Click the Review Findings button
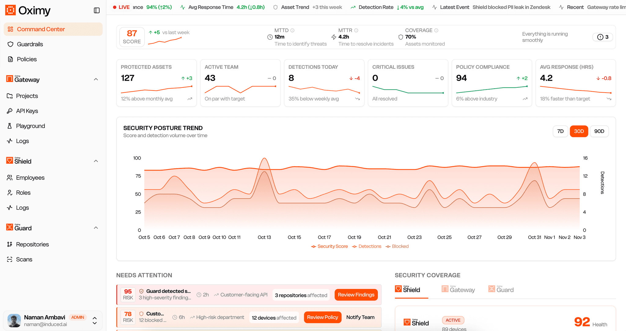The height and width of the screenshot is (331, 626). click(x=356, y=295)
